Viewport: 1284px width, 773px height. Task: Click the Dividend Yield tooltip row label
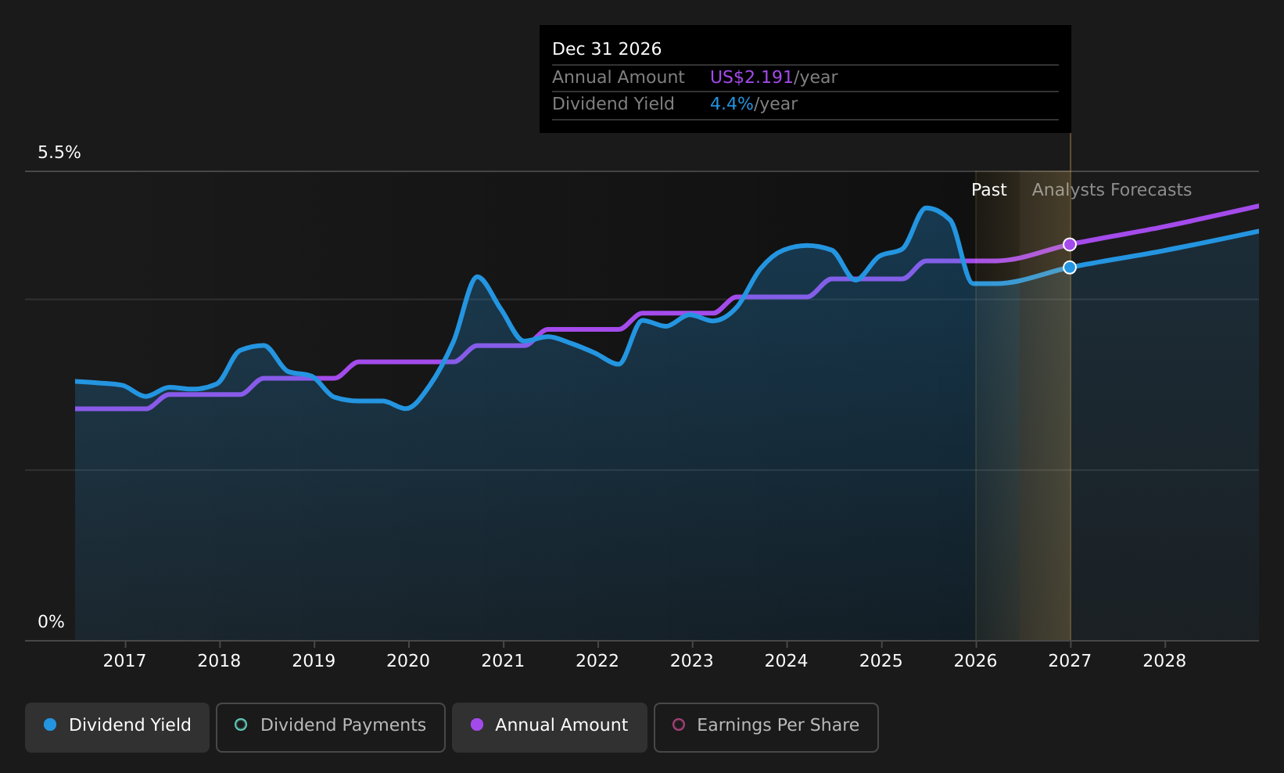pyautogui.click(x=613, y=104)
